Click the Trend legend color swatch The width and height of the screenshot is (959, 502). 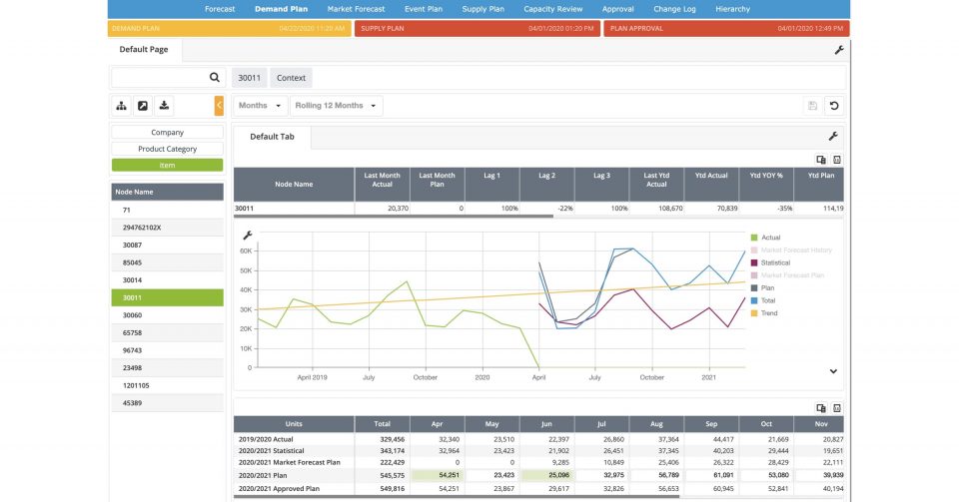tap(754, 313)
